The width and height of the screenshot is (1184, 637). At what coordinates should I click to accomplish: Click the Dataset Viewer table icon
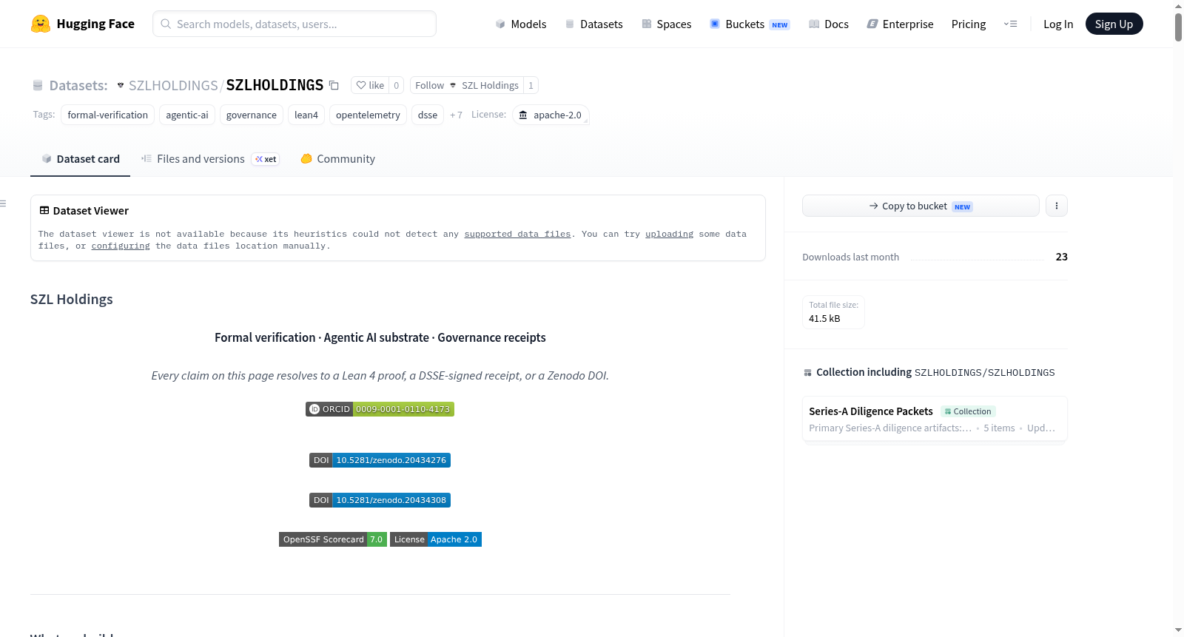click(44, 211)
